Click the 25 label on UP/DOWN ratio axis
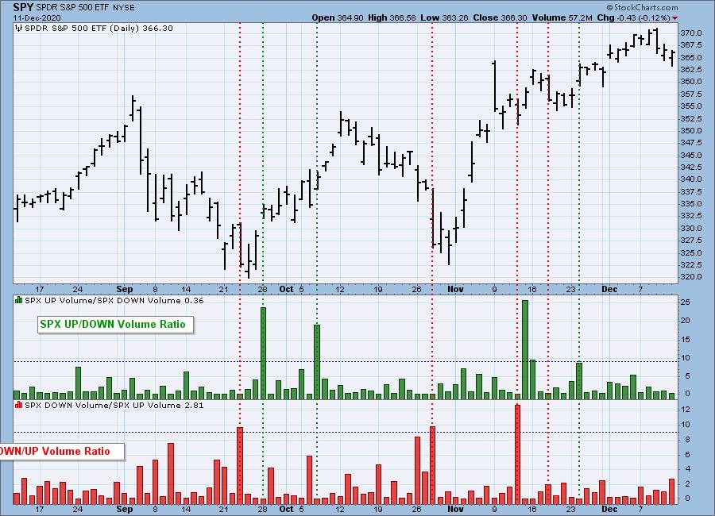 686,302
